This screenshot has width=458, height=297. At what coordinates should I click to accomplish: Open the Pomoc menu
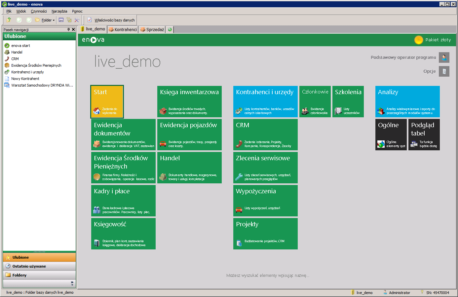77,11
